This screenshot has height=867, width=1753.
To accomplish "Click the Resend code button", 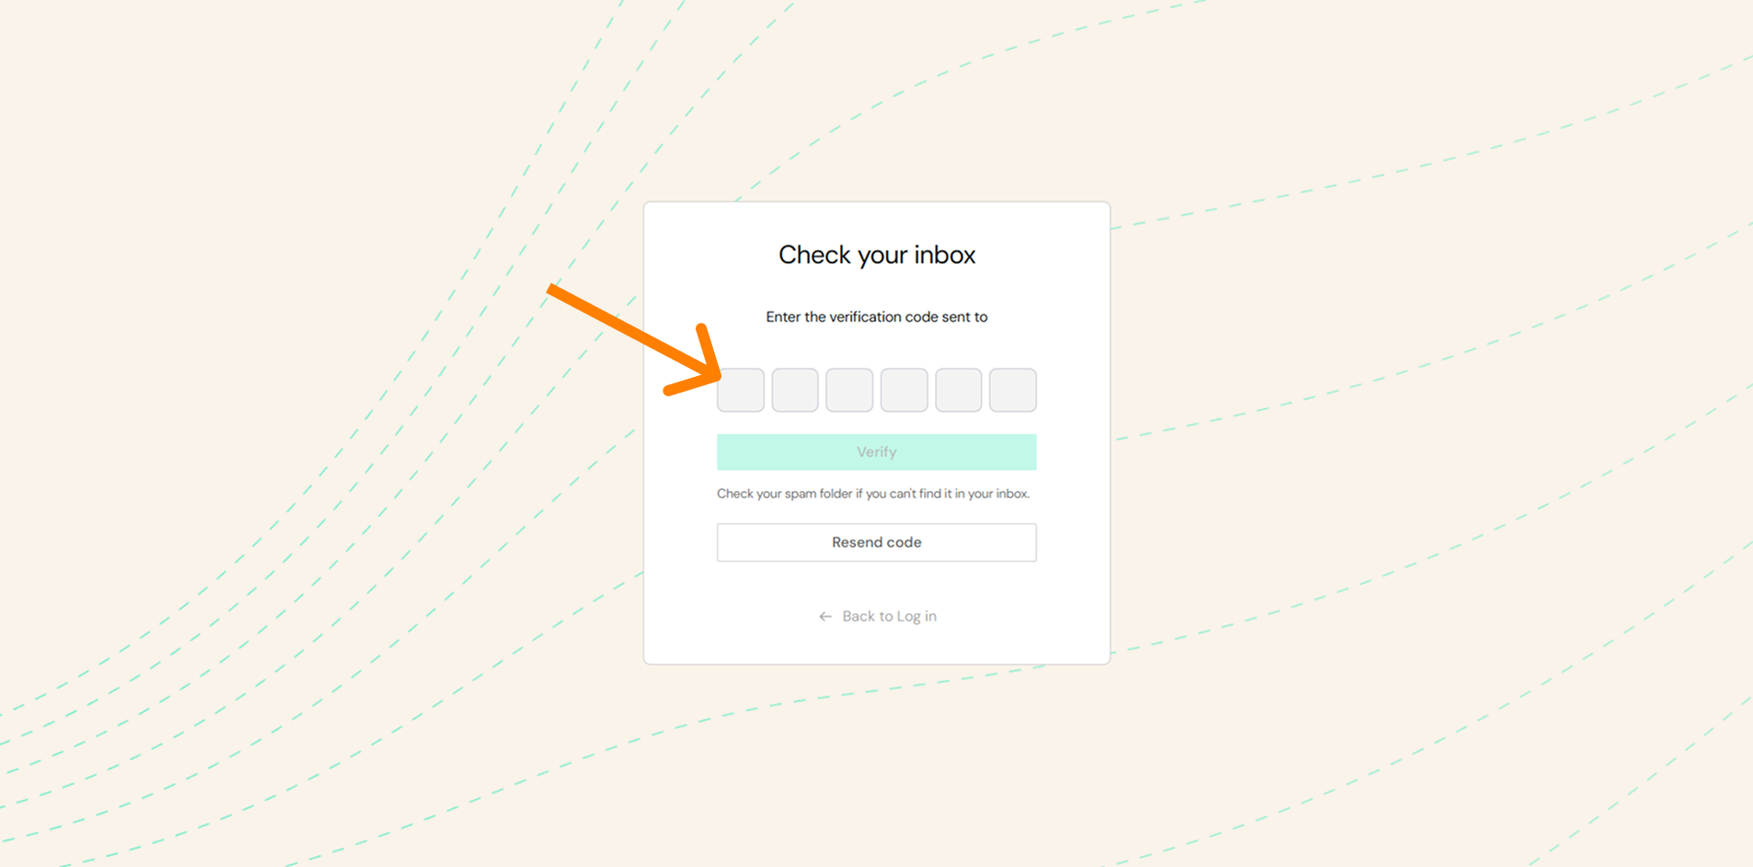I will [876, 542].
